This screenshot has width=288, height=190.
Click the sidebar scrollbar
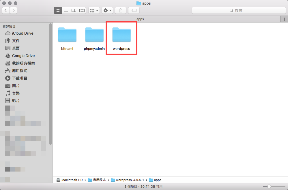click(x=51, y=84)
